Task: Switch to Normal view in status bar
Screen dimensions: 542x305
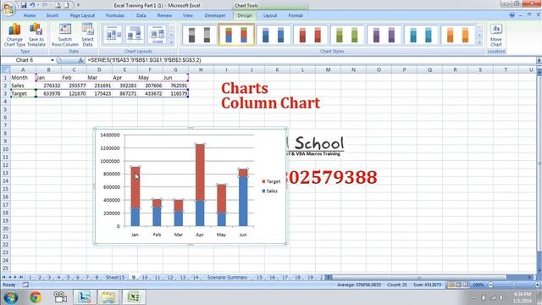Action: click(x=451, y=285)
